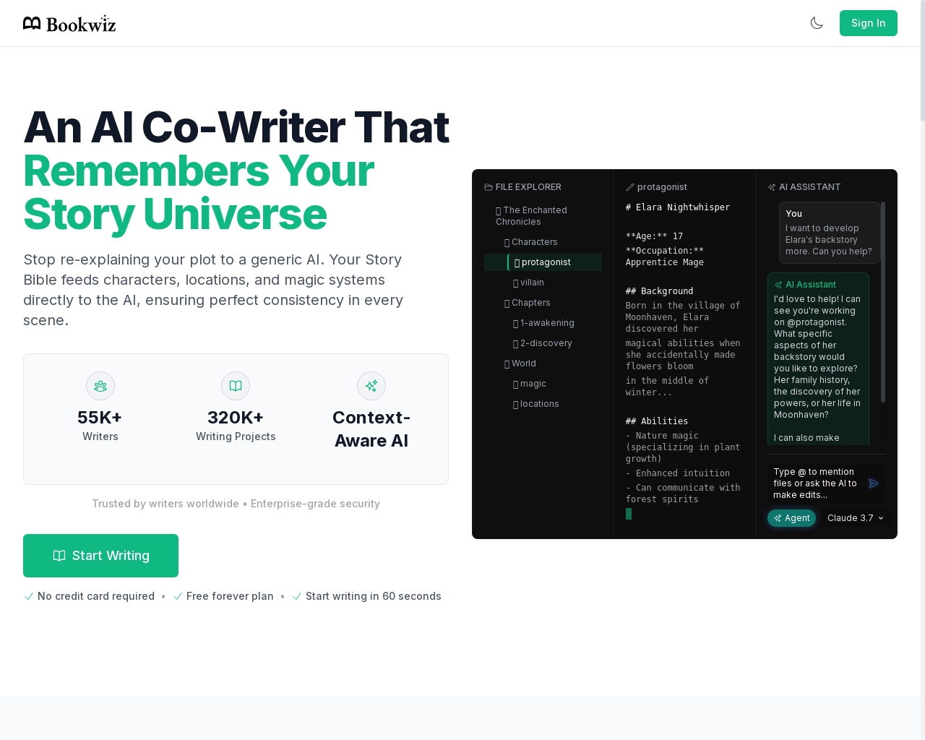Collapse the Chapters folder
Image resolution: width=925 pixels, height=740 pixels.
point(528,303)
